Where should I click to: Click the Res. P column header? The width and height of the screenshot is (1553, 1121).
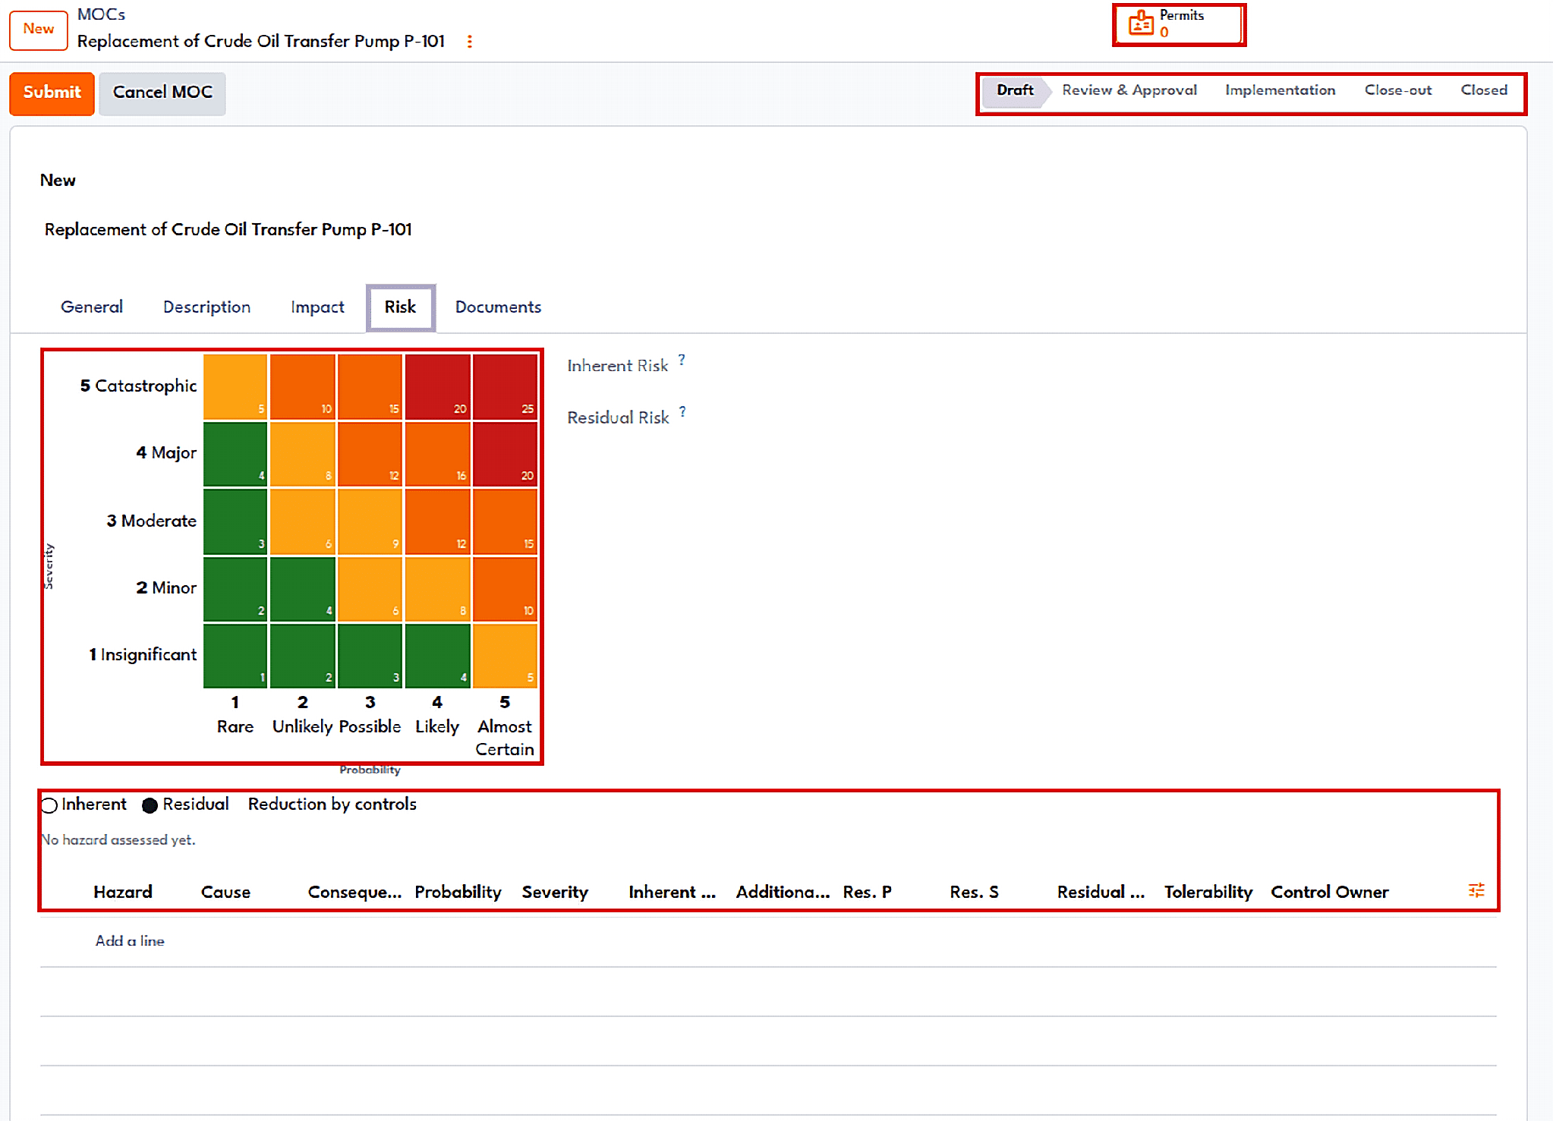867,892
